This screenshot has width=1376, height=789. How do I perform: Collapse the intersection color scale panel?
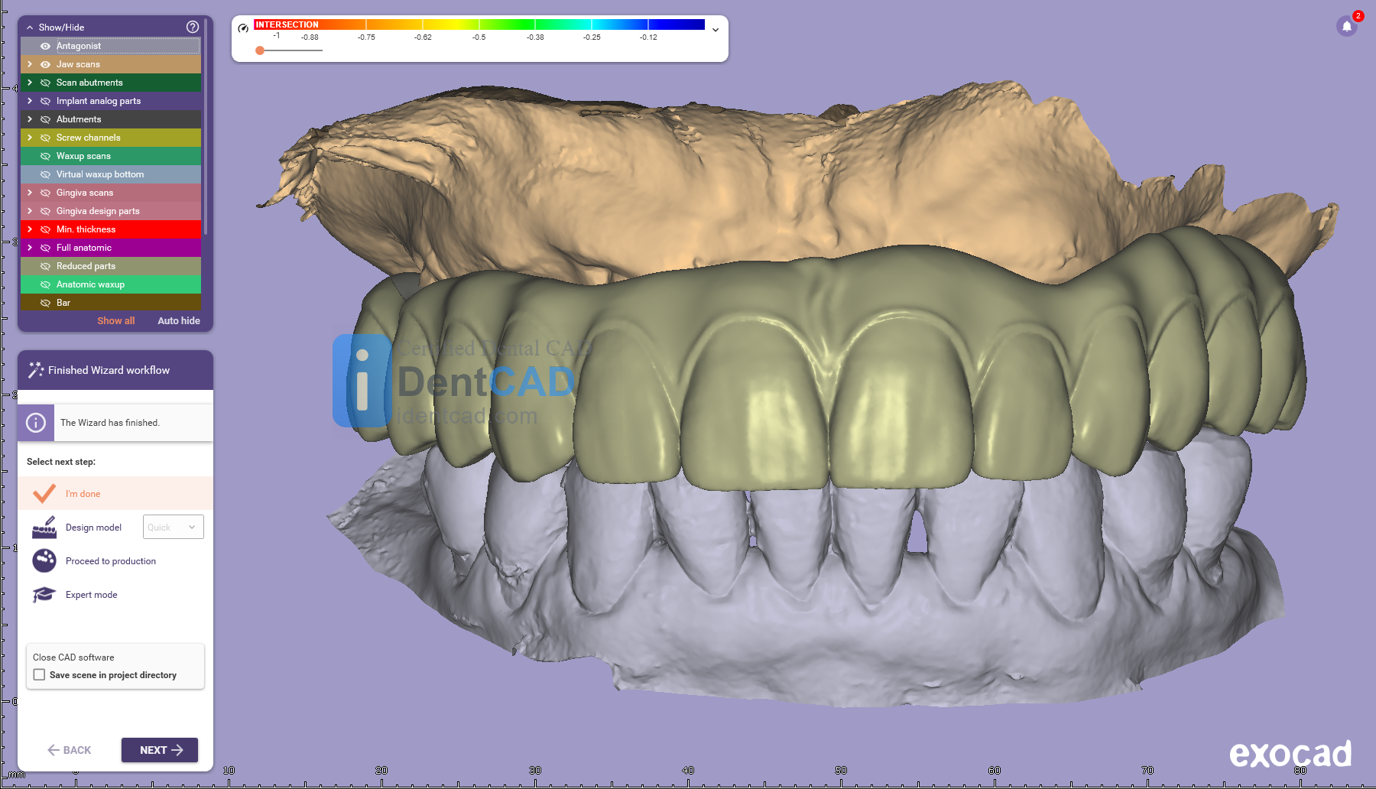point(716,30)
